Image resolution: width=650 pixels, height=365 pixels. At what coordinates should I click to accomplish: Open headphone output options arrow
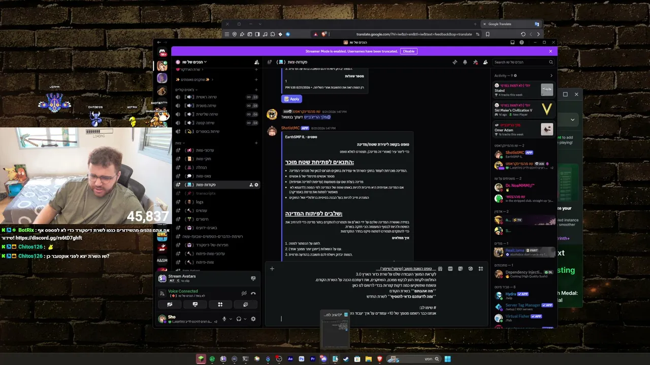(x=245, y=319)
